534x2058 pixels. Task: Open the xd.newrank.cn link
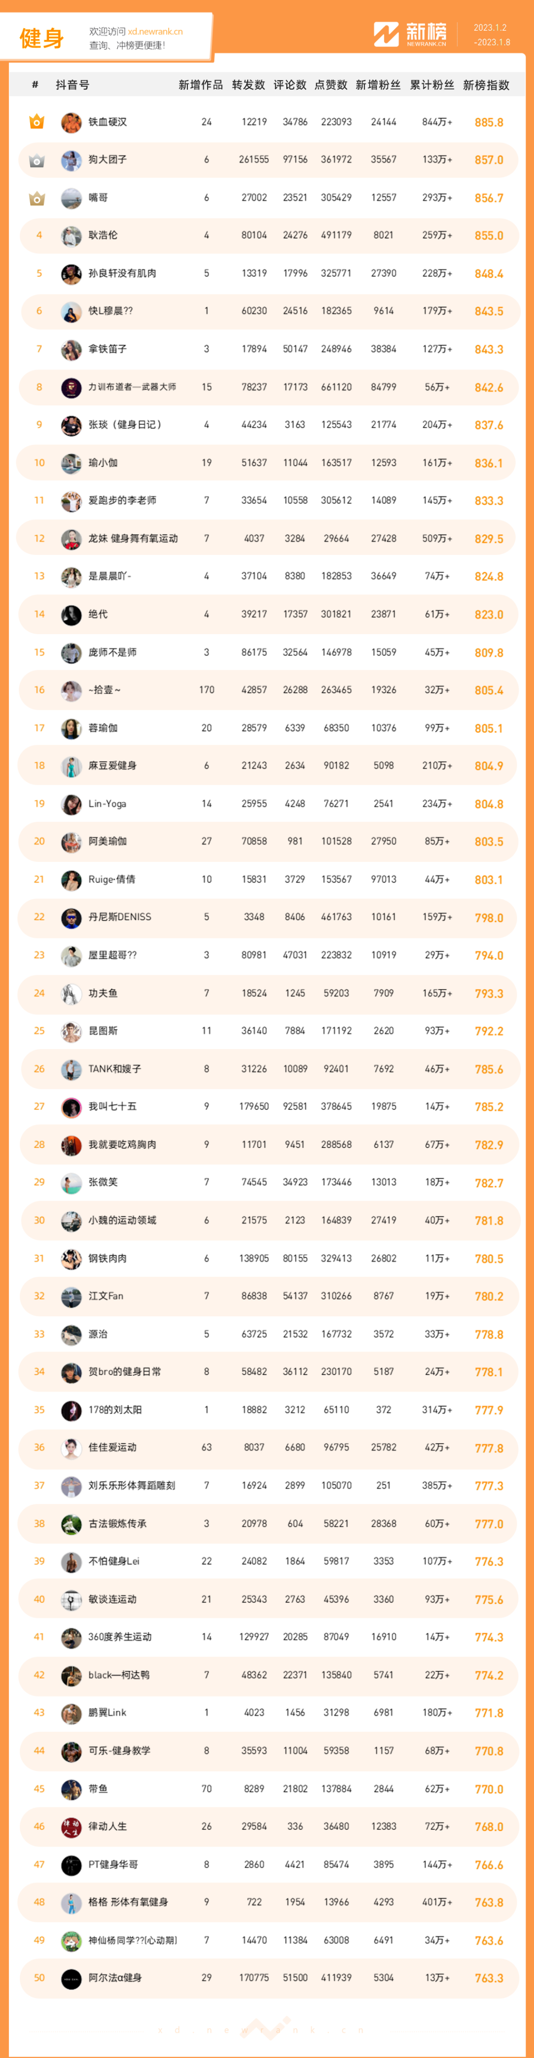pyautogui.click(x=155, y=32)
